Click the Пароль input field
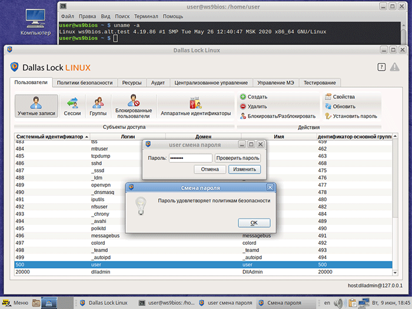The image size is (412, 309). point(191,158)
